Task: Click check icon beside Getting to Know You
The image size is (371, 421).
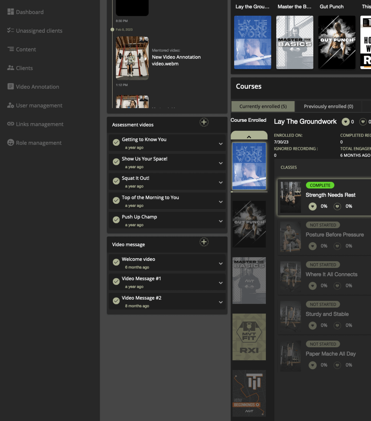Action: point(116,142)
